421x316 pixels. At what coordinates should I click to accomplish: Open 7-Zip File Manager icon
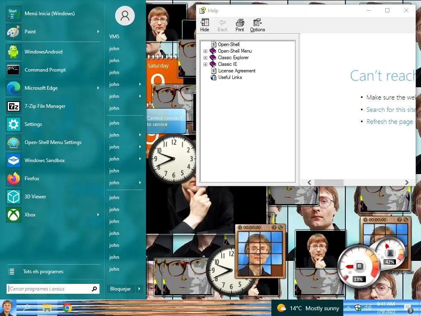[13, 106]
